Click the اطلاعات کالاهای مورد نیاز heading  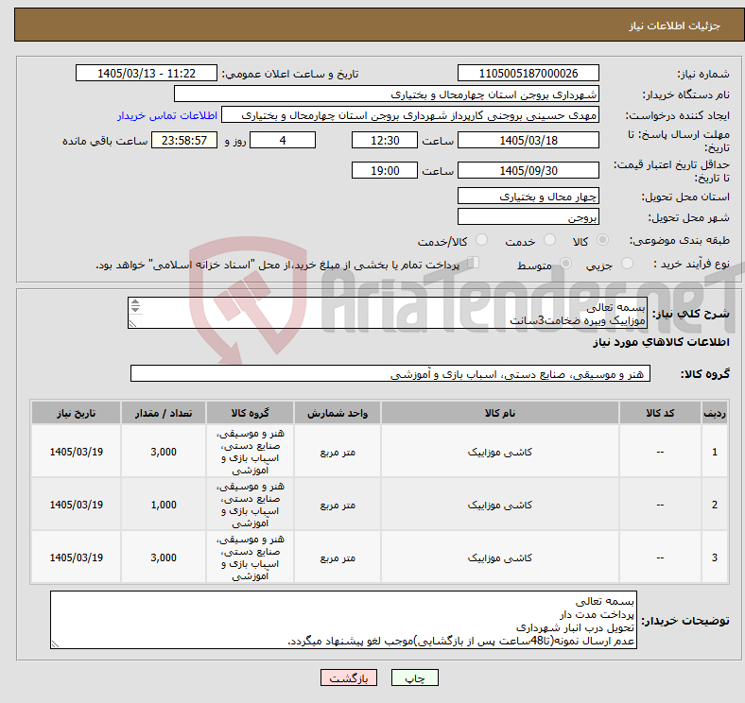(661, 342)
